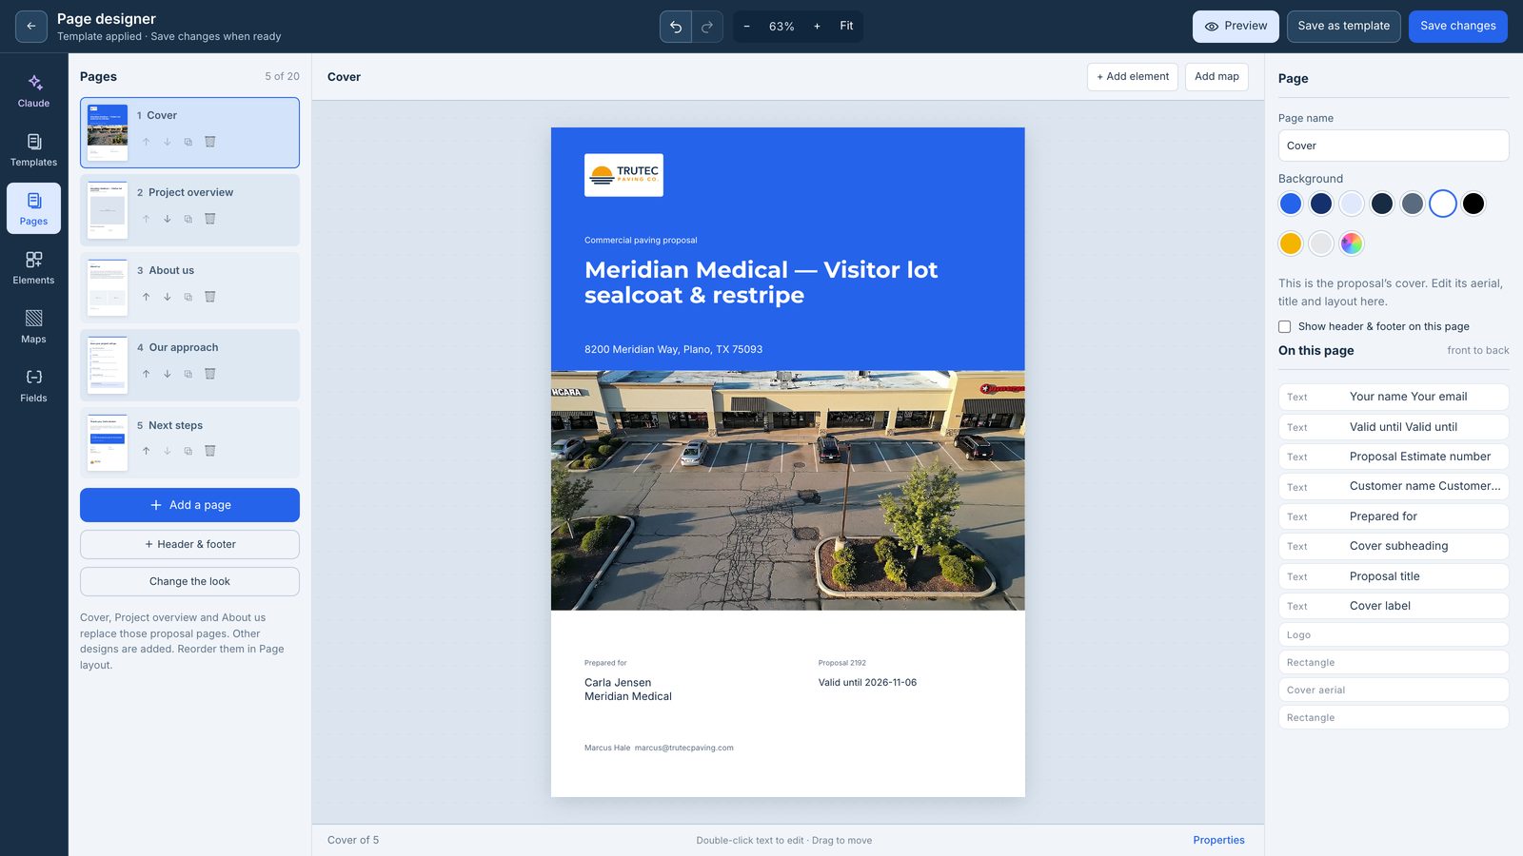The height and width of the screenshot is (856, 1523).
Task: Click Change the look
Action: pyautogui.click(x=189, y=581)
